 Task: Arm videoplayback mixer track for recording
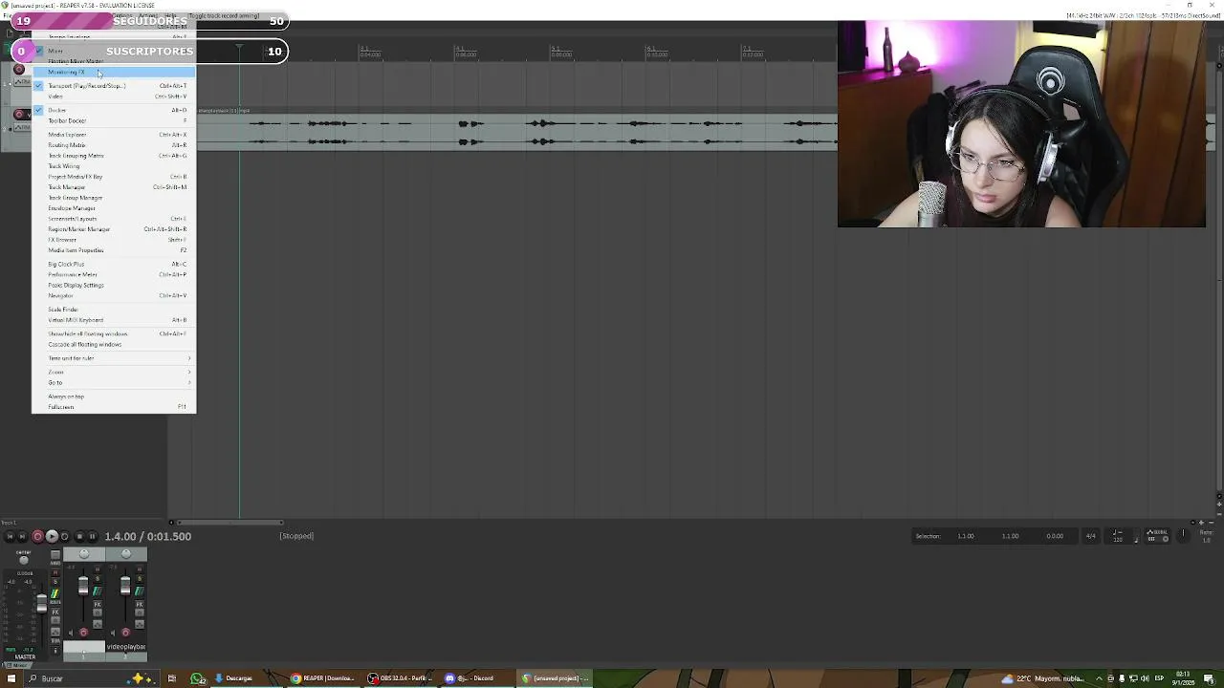coord(125,633)
